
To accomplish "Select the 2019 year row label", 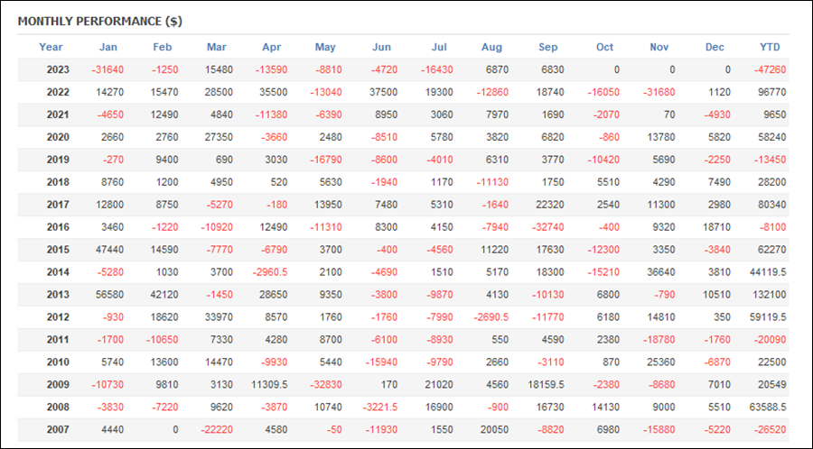I will (x=58, y=160).
